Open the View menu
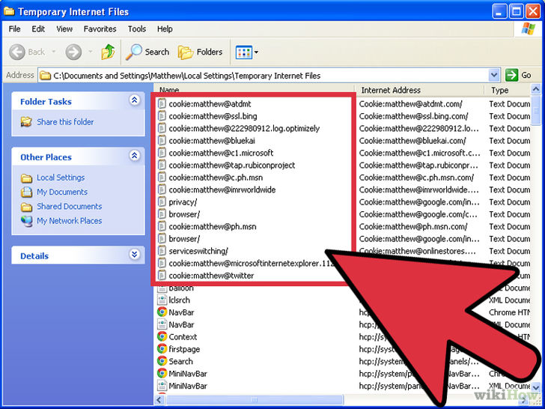The image size is (545, 409). [x=64, y=29]
